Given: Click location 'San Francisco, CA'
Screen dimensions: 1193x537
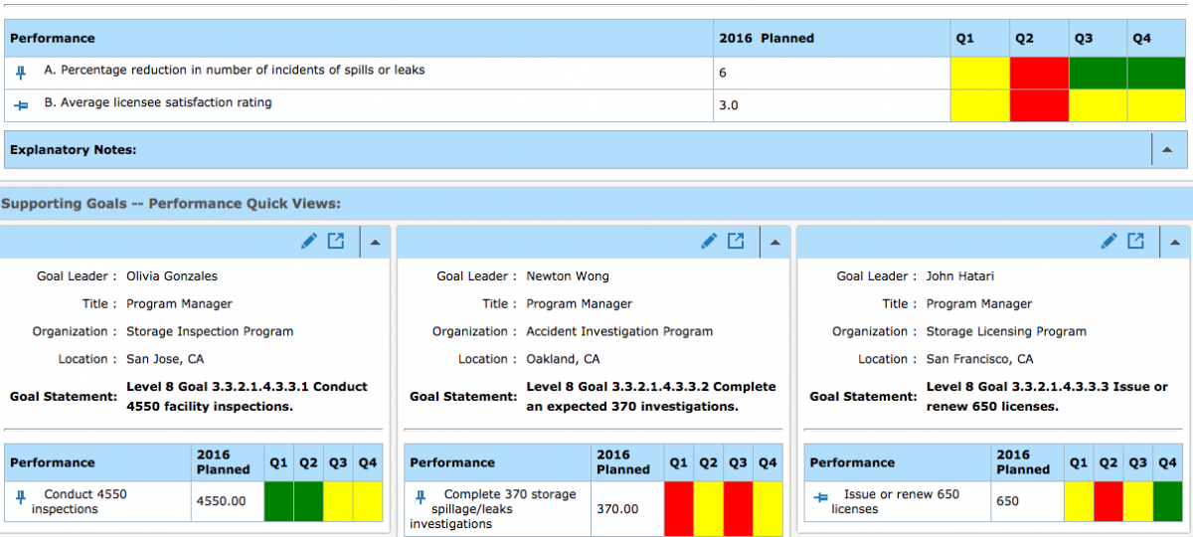Looking at the screenshot, I should [x=979, y=359].
